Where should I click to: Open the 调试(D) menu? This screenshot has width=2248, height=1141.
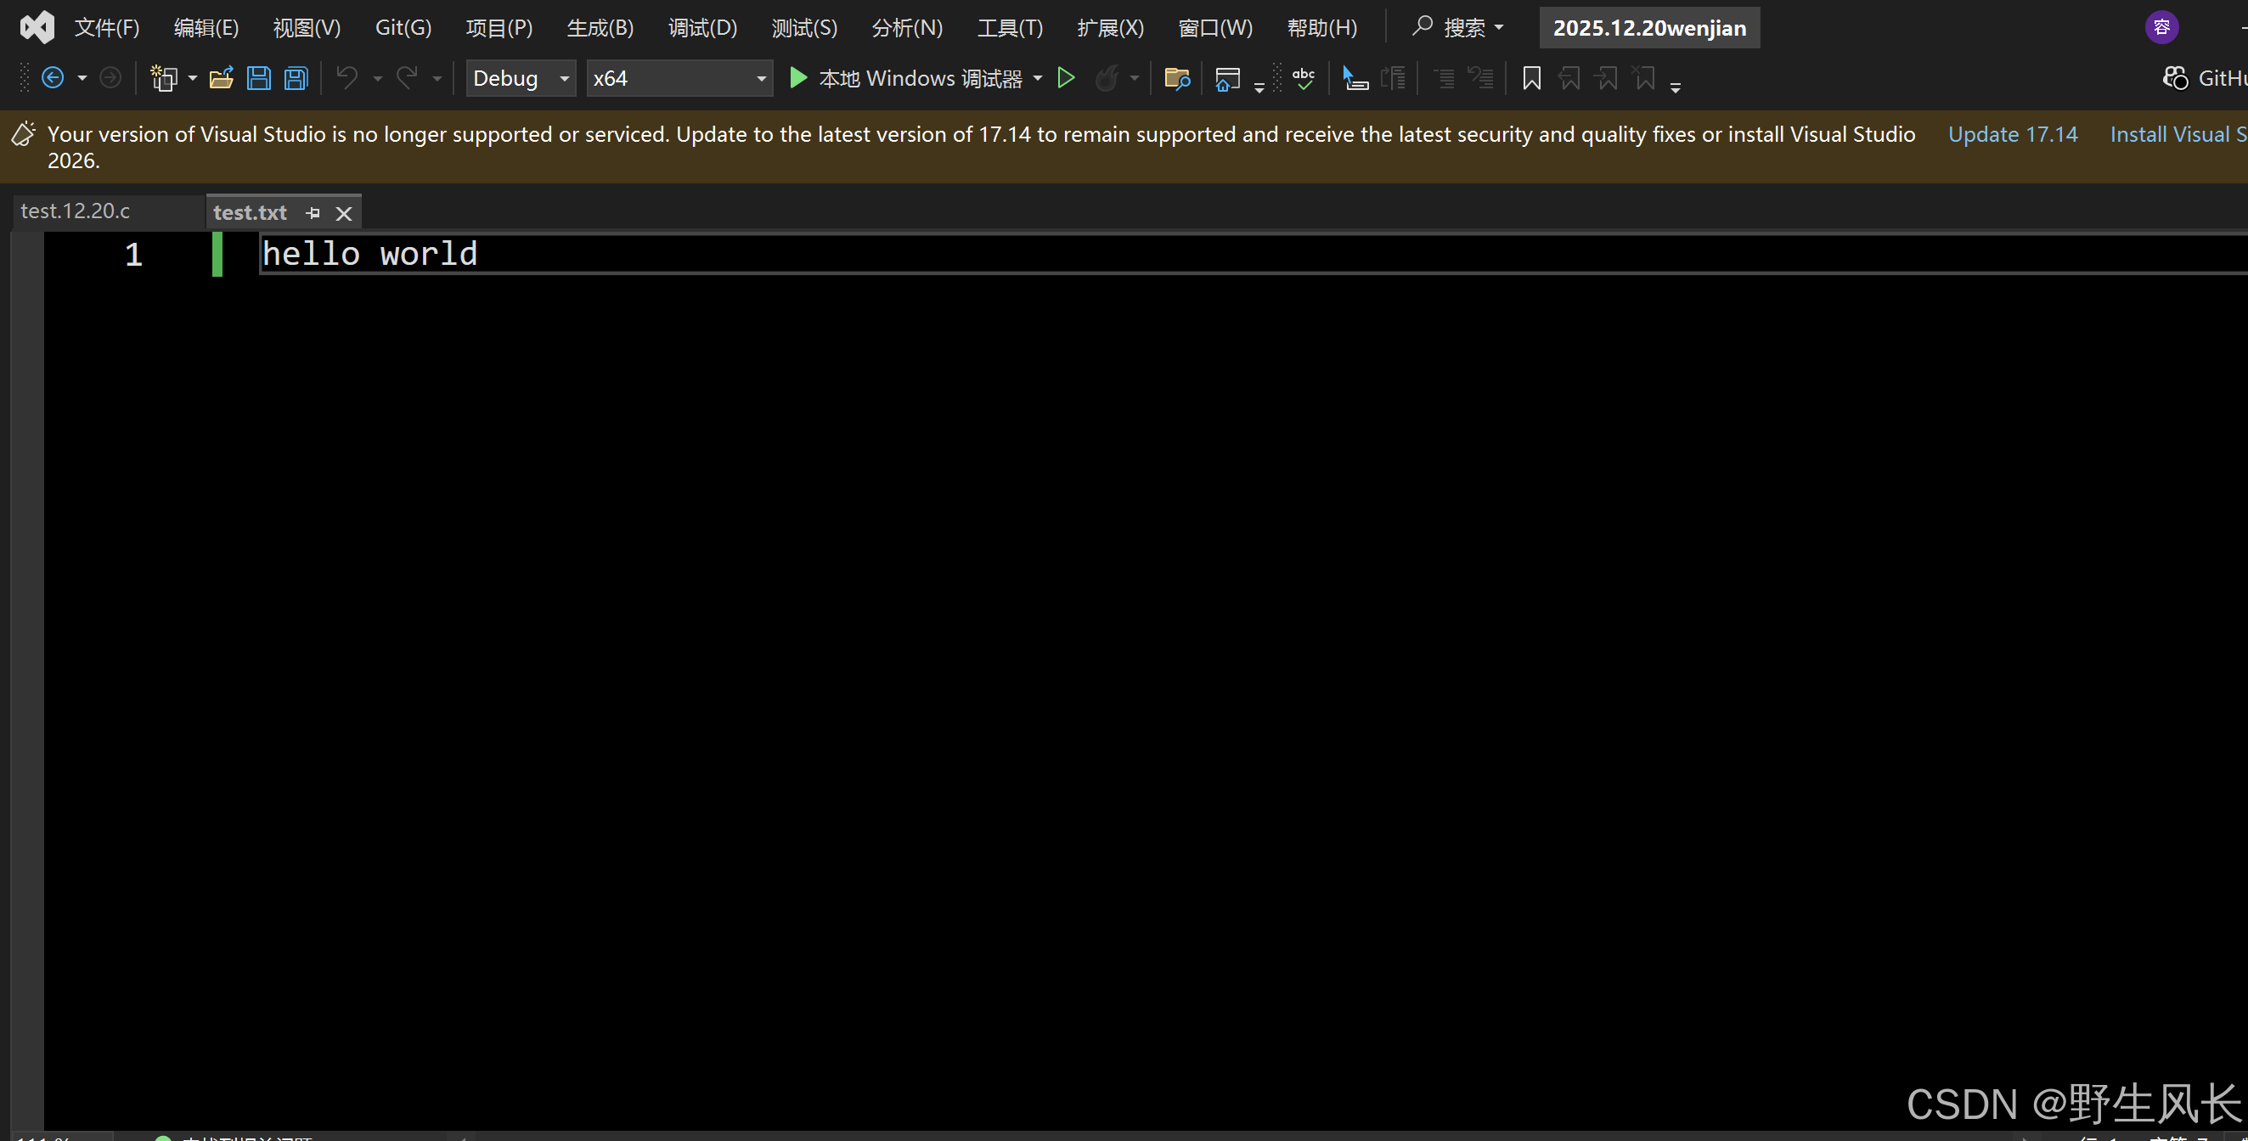(x=702, y=28)
